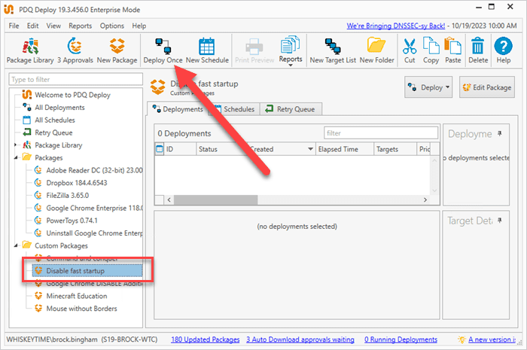Select Adobe Reader DC package

[x=94, y=170]
